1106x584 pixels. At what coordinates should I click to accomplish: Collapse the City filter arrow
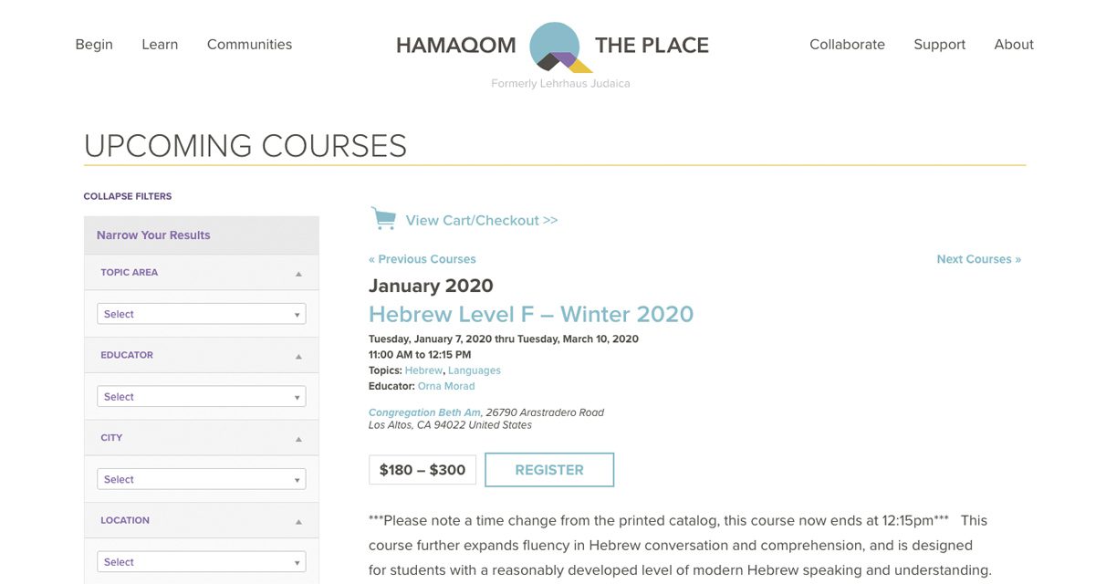click(x=298, y=439)
